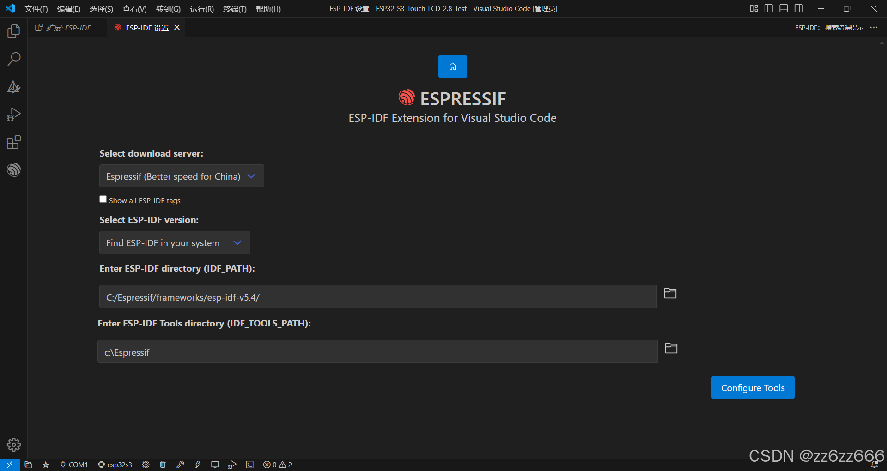The width and height of the screenshot is (887, 471).
Task: Open Run and Debug view
Action: pos(14,115)
